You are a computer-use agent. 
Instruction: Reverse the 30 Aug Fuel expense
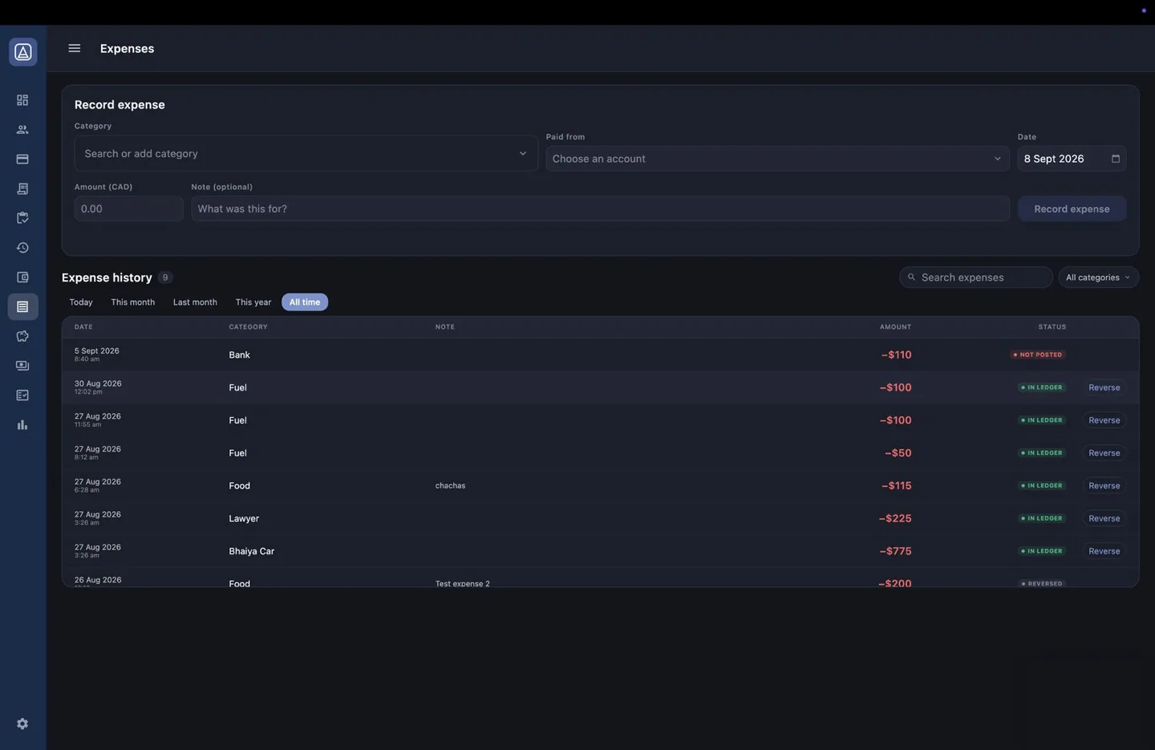(1104, 387)
